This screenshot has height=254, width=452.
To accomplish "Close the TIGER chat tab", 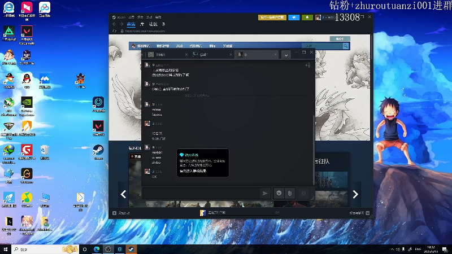I will pos(186,54).
